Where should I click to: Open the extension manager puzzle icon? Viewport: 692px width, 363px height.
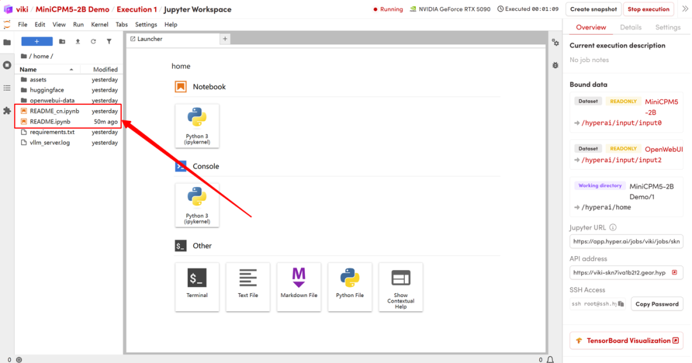[7, 111]
